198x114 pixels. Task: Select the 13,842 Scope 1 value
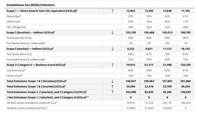click(x=131, y=11)
